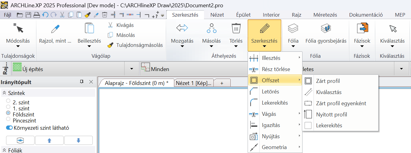
Task: Choose Zárt profil egyenként from submenu
Action: [341, 103]
